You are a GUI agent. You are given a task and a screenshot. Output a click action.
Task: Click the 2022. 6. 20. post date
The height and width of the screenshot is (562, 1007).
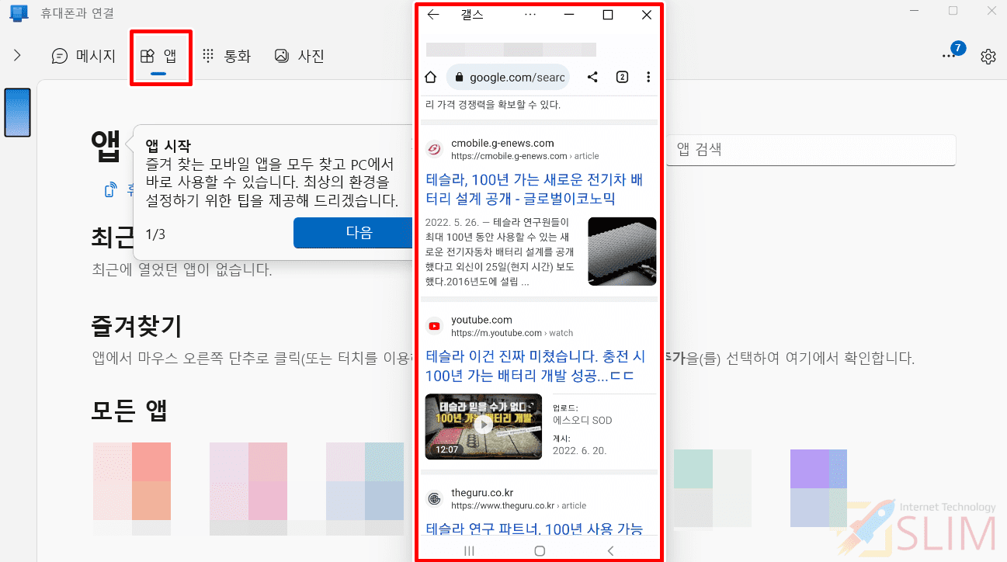pyautogui.click(x=580, y=450)
